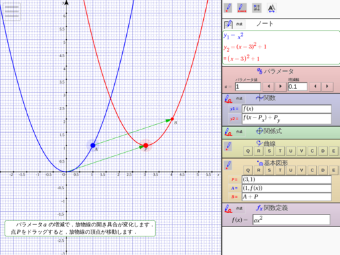Click the text size toolbar icon
This screenshot has height=255, width=340.
pos(272,8)
